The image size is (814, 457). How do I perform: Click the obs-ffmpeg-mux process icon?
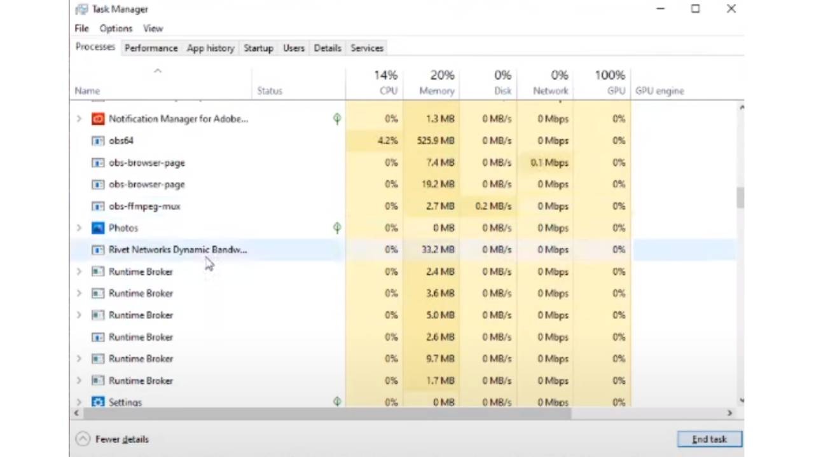(x=97, y=206)
